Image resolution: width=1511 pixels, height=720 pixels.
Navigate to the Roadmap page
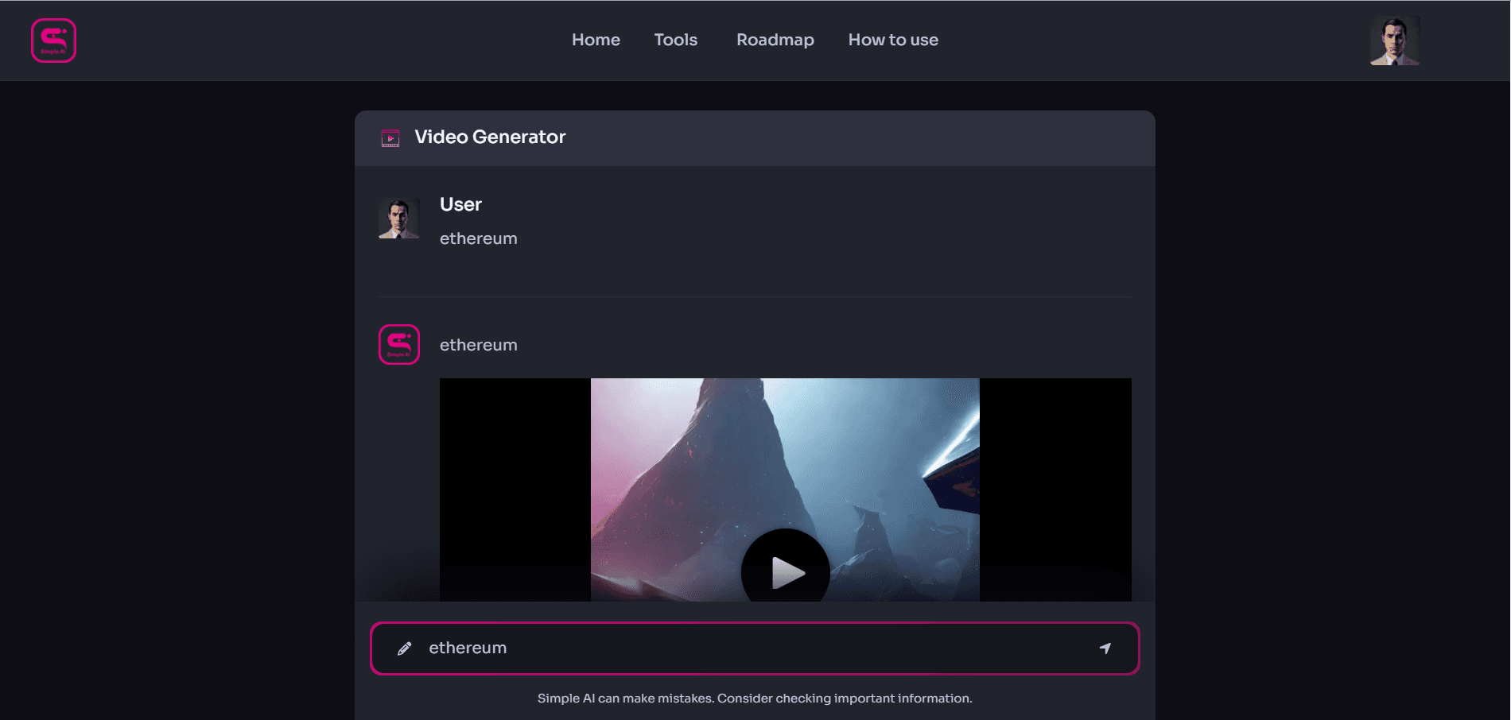tap(775, 40)
